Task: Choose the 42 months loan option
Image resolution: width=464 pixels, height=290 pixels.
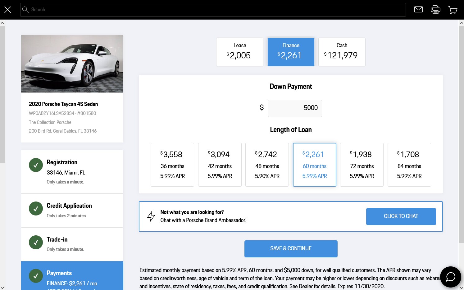Action: pos(220,165)
